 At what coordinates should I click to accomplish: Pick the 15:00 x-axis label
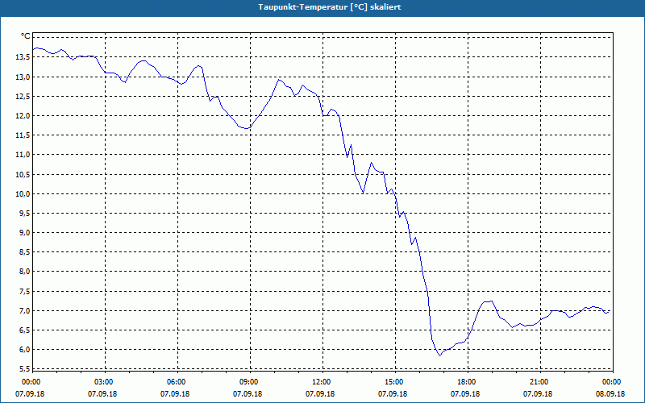[393, 382]
